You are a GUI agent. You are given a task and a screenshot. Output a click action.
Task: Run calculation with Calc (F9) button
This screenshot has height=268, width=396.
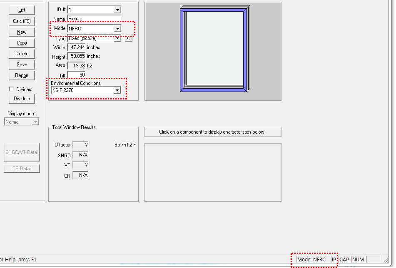(22, 21)
